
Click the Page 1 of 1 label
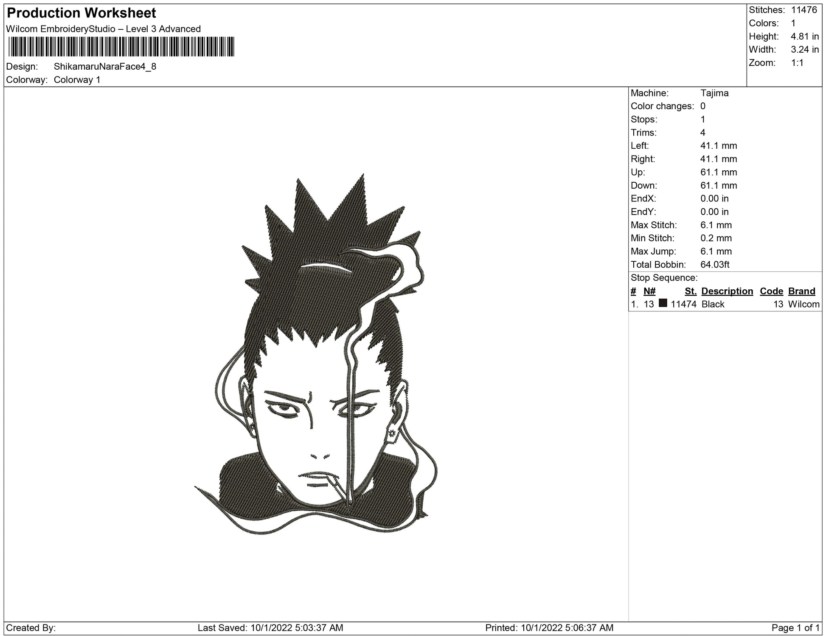pos(795,628)
